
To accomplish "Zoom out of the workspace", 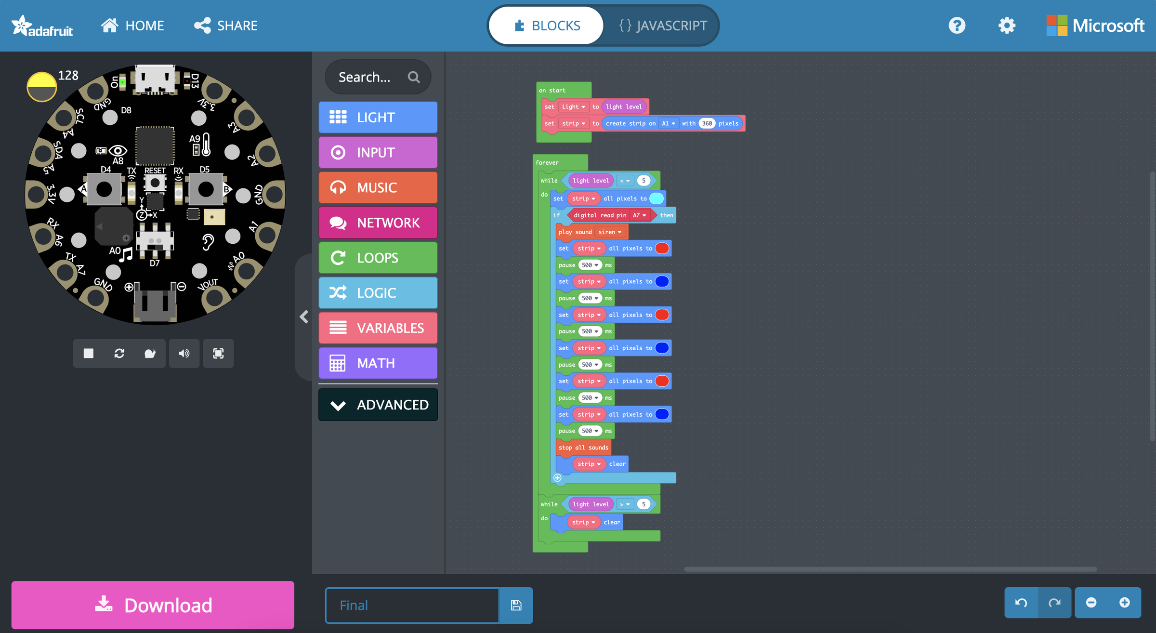I will pyautogui.click(x=1091, y=603).
